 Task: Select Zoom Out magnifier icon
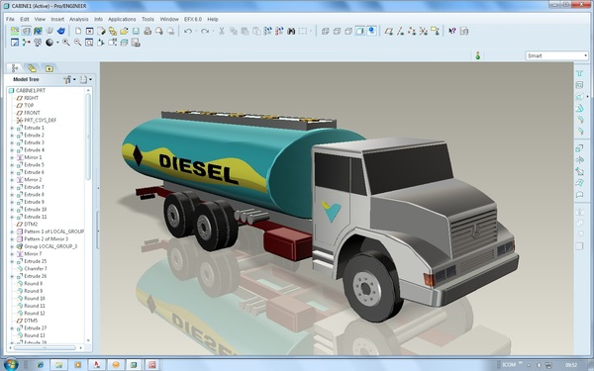click(x=77, y=43)
